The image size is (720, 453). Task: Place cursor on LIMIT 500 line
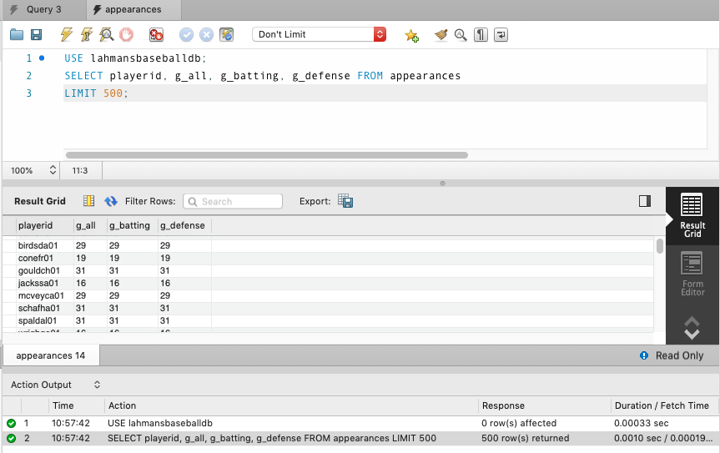(x=385, y=93)
